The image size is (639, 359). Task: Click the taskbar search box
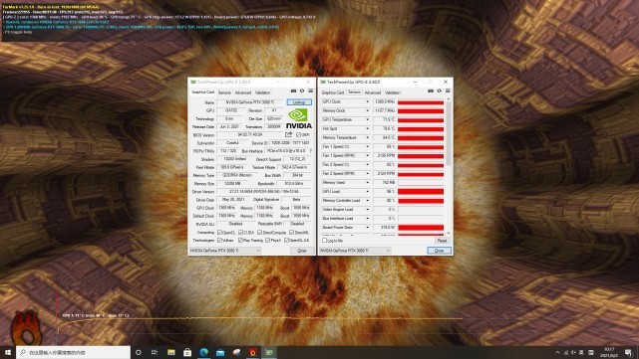click(x=74, y=352)
